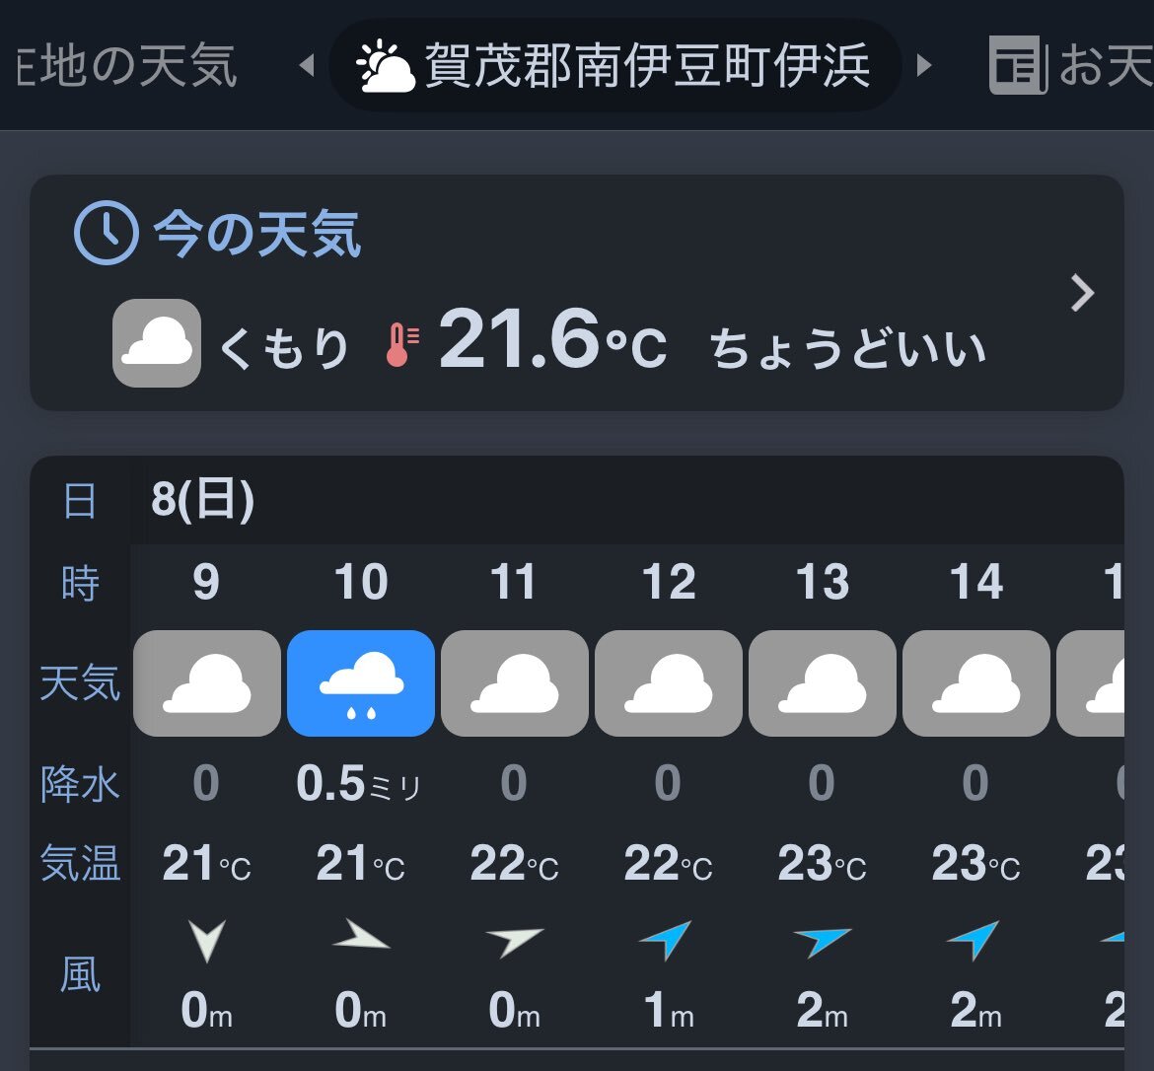Viewport: 1154px width, 1071px height.
Task: Open the news icon tab on the right
Action: [1018, 65]
